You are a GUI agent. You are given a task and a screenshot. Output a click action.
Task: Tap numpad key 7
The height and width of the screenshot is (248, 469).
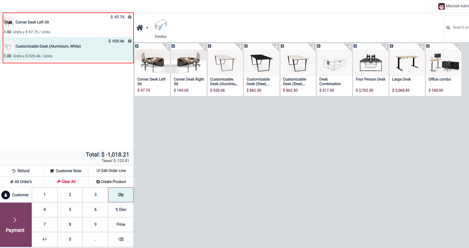point(45,224)
